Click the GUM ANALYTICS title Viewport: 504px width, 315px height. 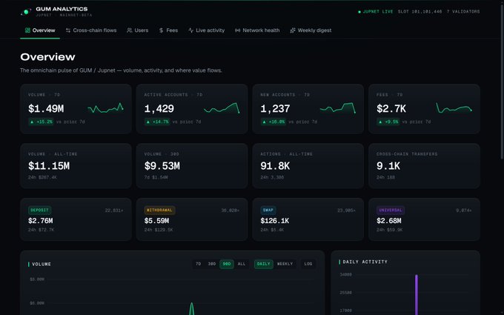(x=62, y=9)
